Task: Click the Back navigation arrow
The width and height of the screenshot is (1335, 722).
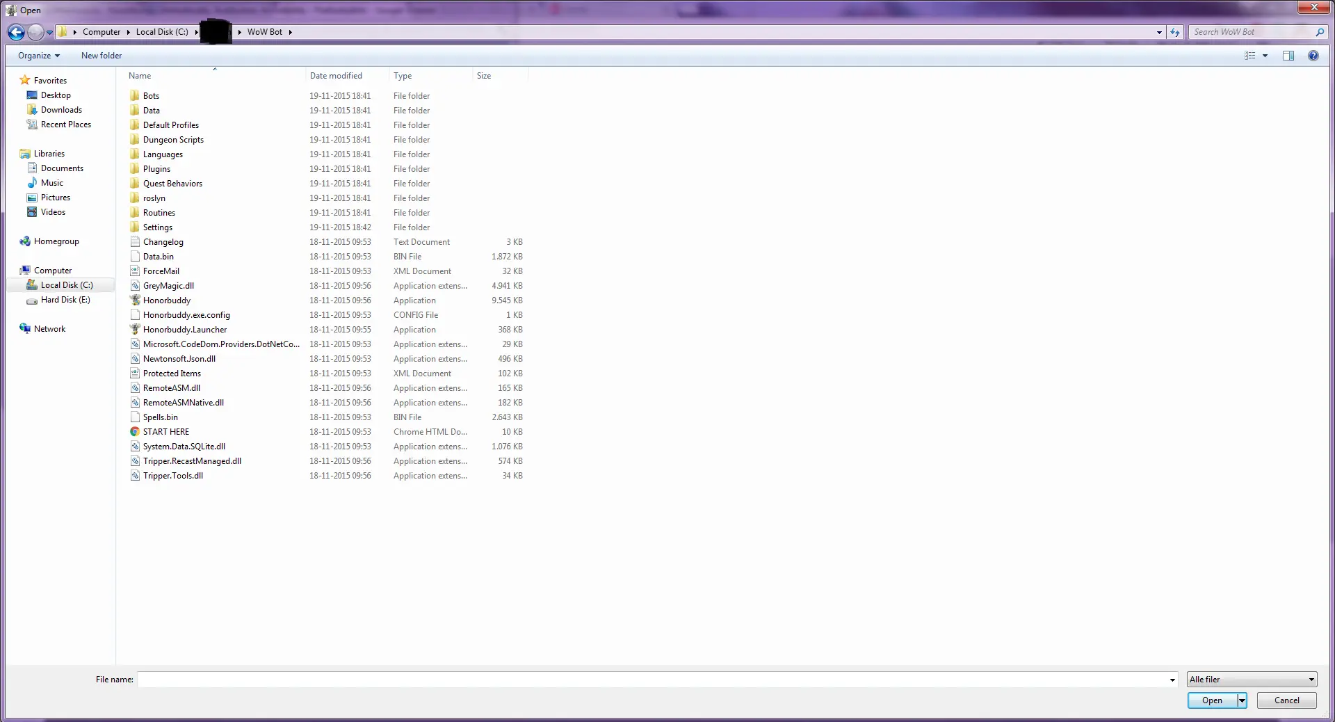Action: tap(16, 32)
